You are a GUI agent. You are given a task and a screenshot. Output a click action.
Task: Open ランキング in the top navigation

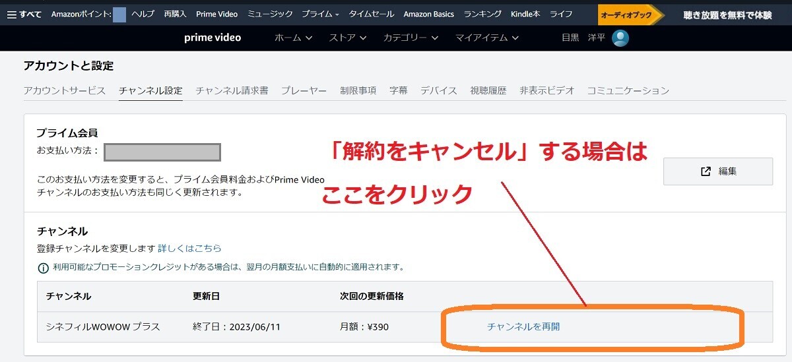point(482,14)
